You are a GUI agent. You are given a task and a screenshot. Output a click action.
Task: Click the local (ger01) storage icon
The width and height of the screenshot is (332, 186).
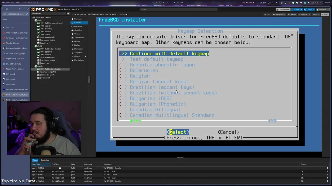(x=39, y=78)
